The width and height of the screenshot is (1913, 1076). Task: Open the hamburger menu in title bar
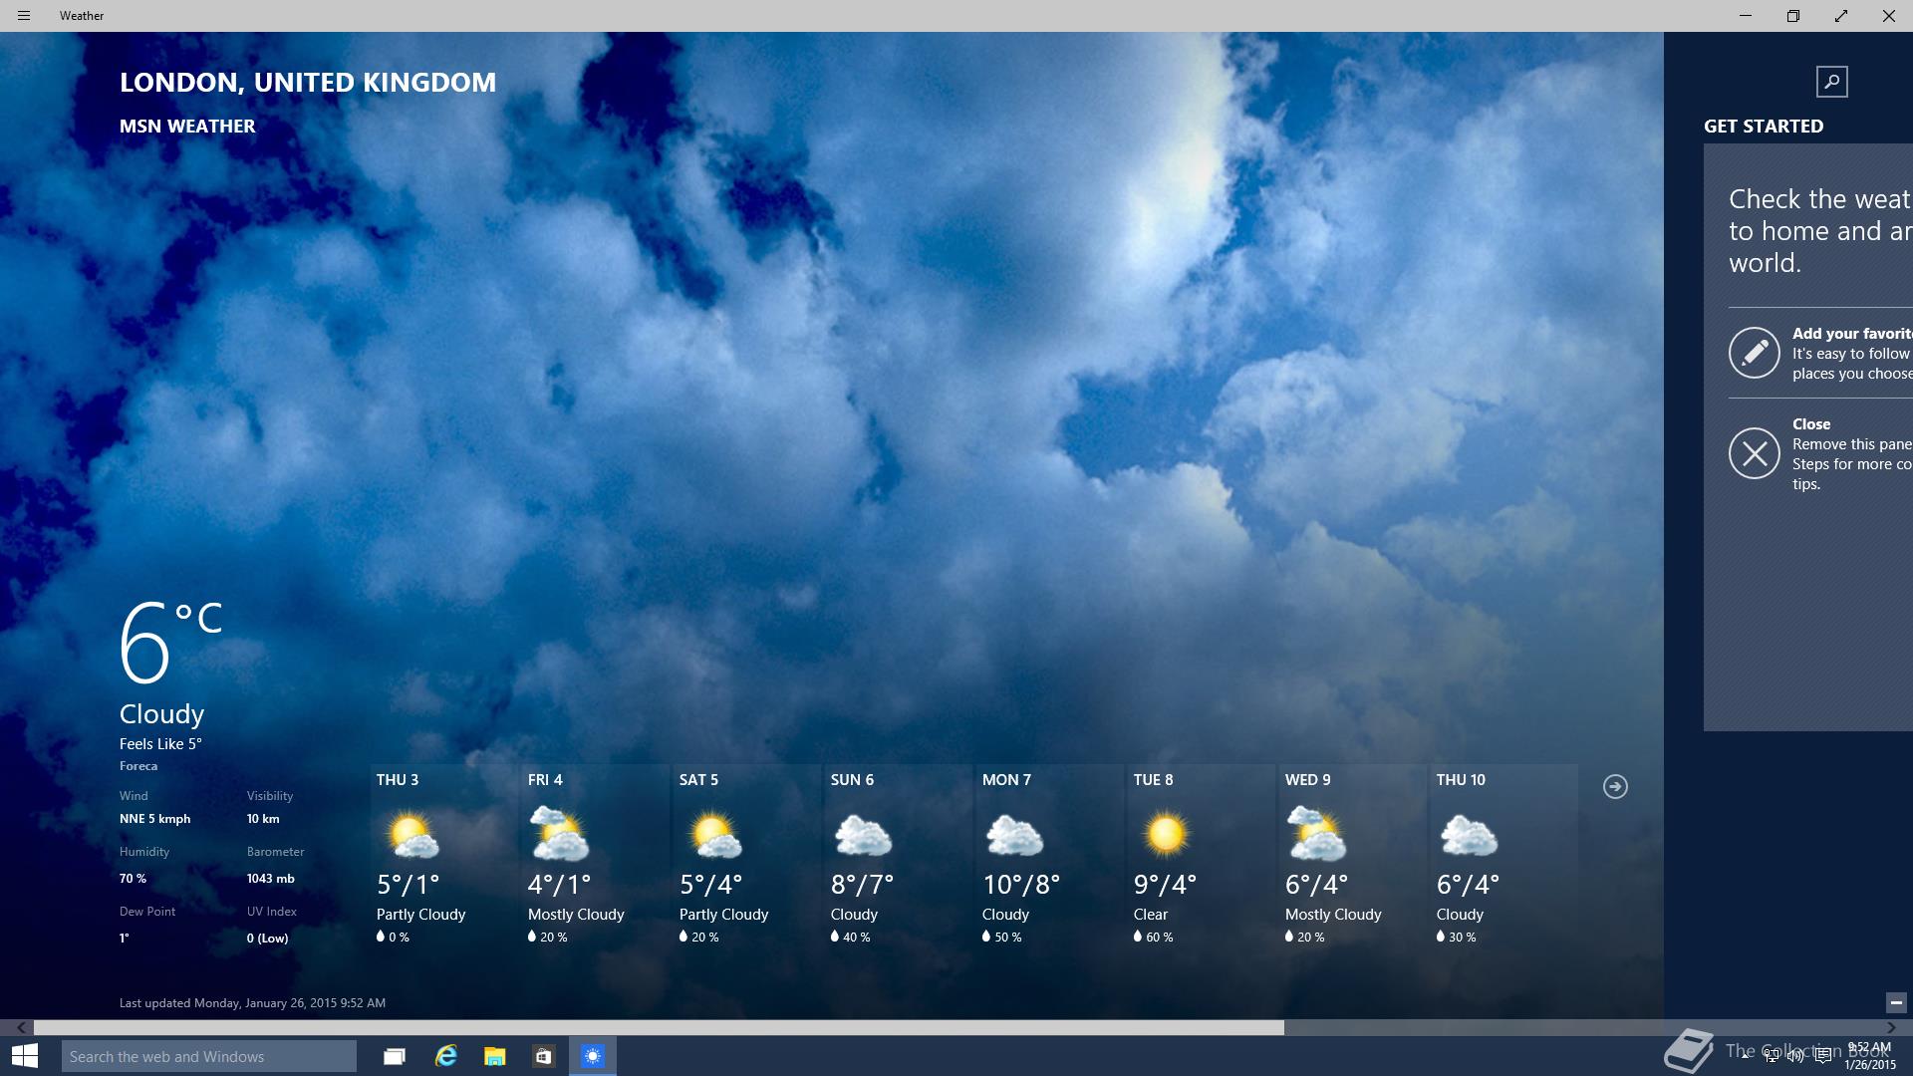pyautogui.click(x=24, y=16)
